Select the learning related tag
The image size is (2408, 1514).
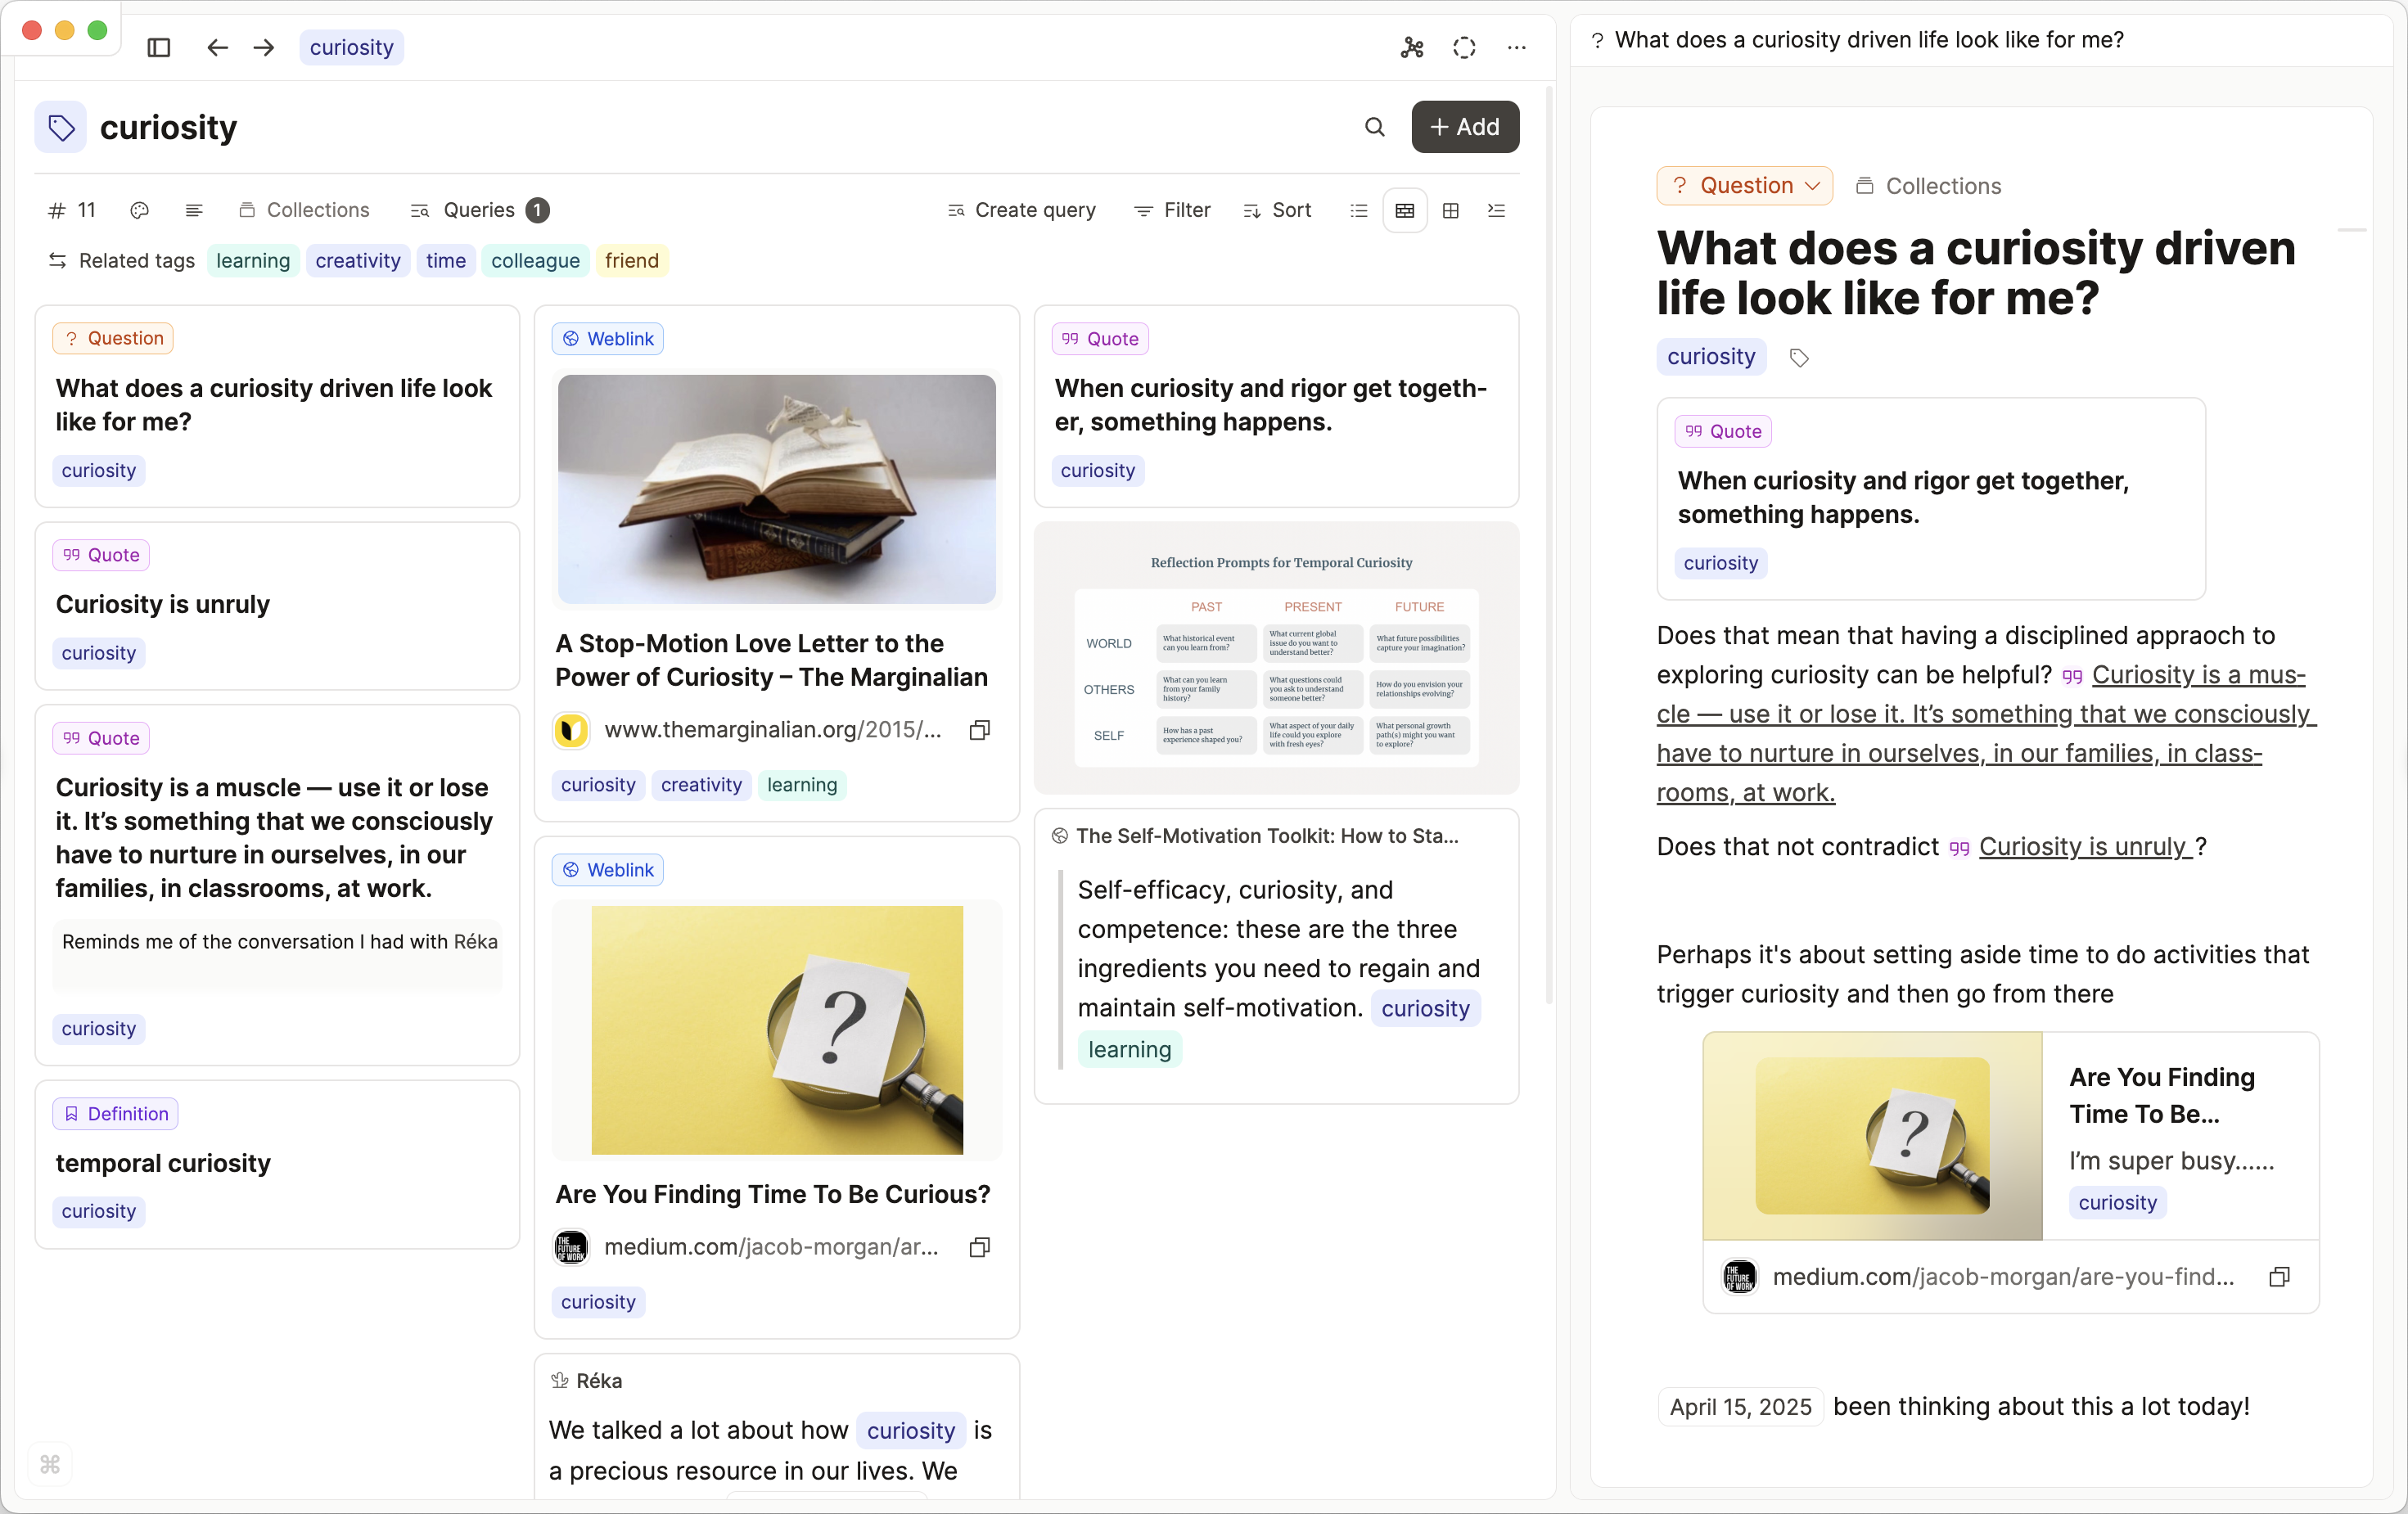[253, 261]
